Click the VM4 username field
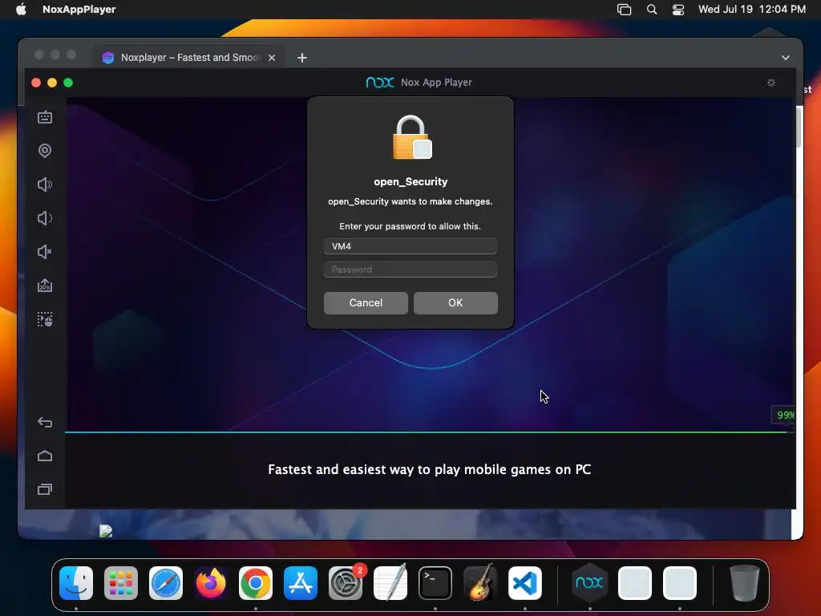821x616 pixels. pos(410,246)
